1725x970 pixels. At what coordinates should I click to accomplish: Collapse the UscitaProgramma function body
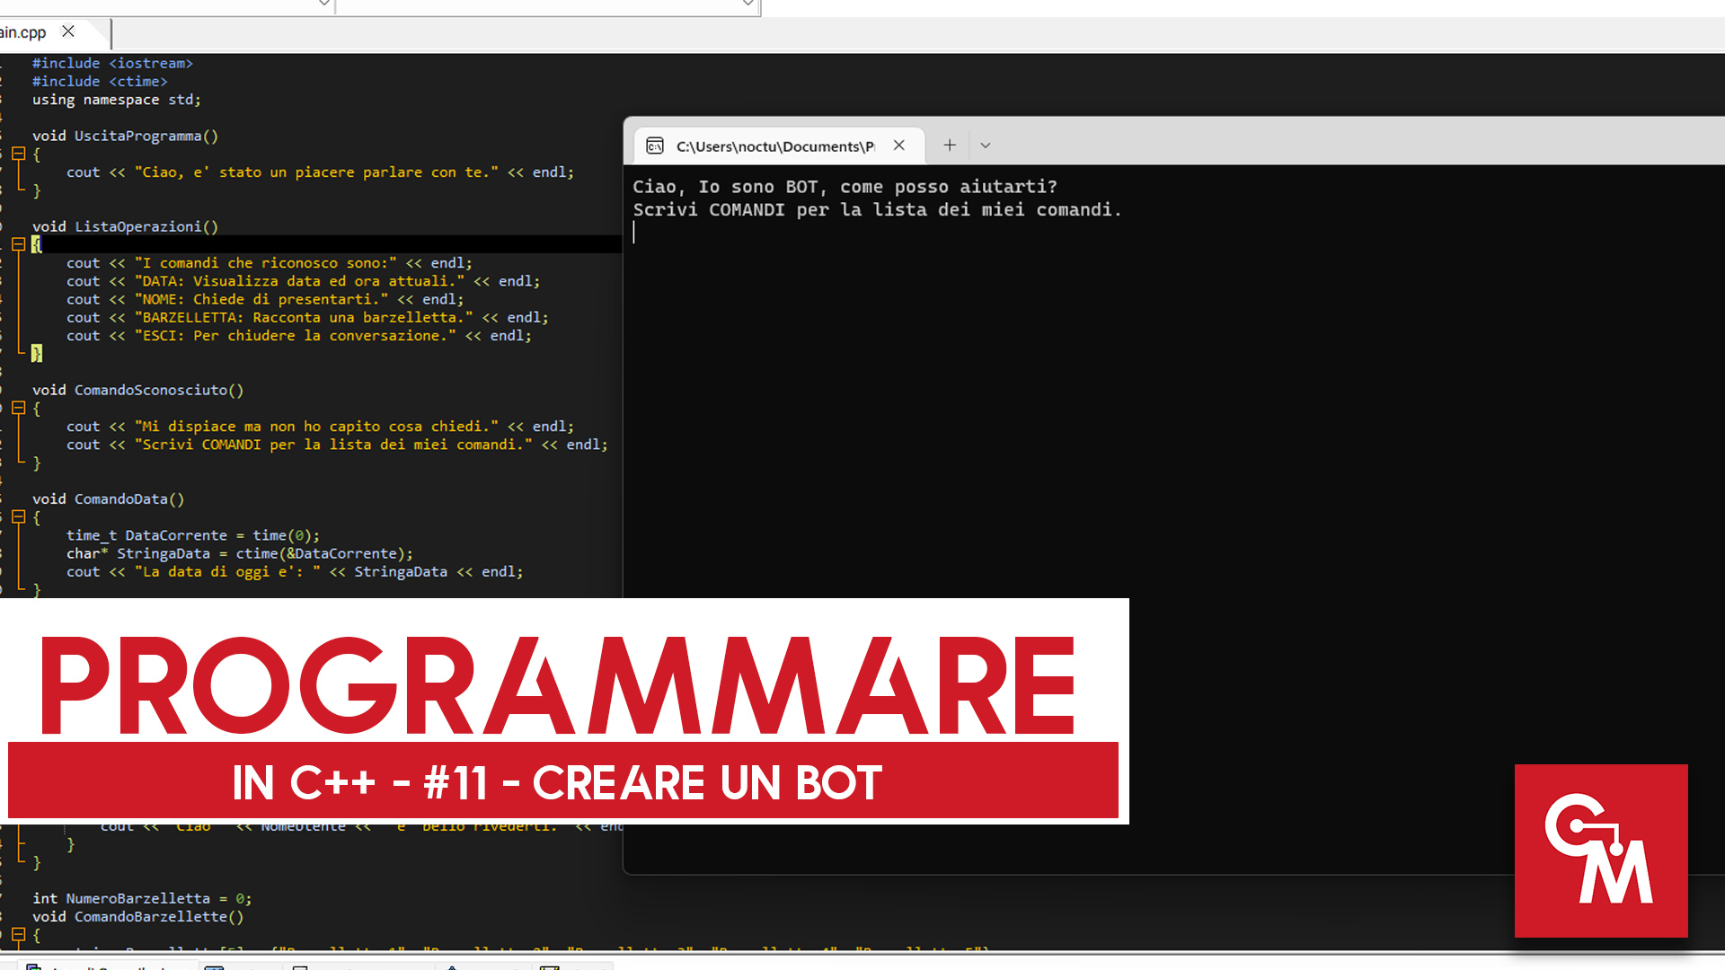coord(18,154)
